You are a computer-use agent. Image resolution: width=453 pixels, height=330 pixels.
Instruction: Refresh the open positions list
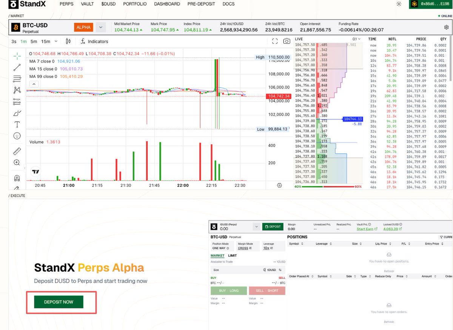coord(389,271)
